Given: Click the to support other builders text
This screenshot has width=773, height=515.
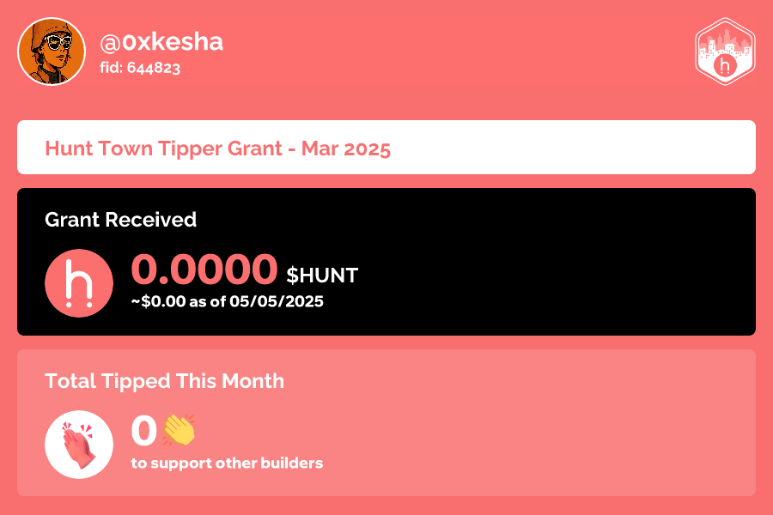Looking at the screenshot, I should point(228,463).
